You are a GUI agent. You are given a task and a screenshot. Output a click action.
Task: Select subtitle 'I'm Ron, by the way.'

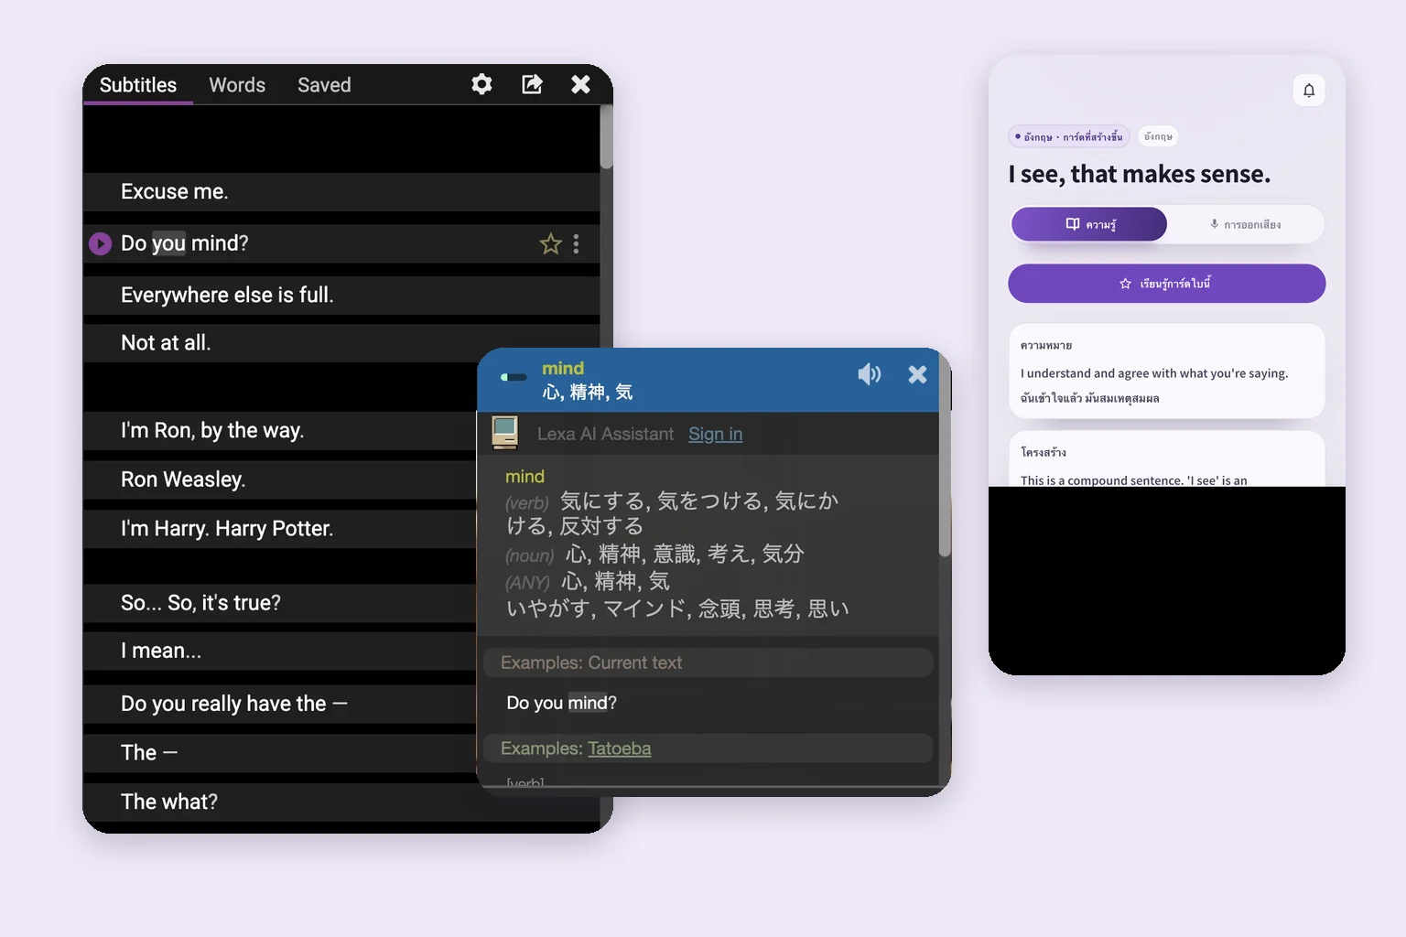[x=280, y=431]
